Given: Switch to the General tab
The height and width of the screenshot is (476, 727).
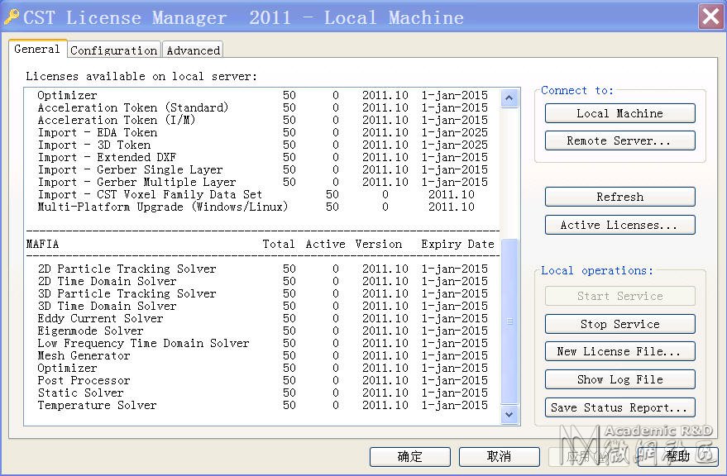Looking at the screenshot, I should pyautogui.click(x=37, y=49).
